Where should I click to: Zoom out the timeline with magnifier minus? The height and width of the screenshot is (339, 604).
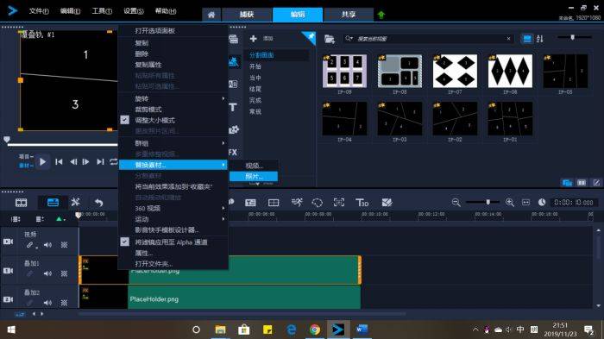(x=456, y=202)
